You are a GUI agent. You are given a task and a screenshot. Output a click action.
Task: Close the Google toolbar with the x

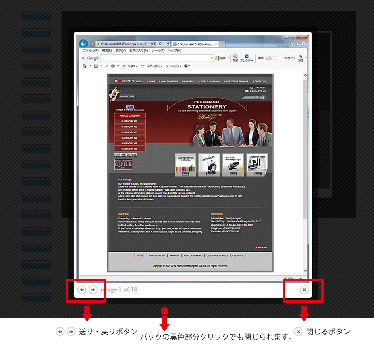tap(83, 58)
